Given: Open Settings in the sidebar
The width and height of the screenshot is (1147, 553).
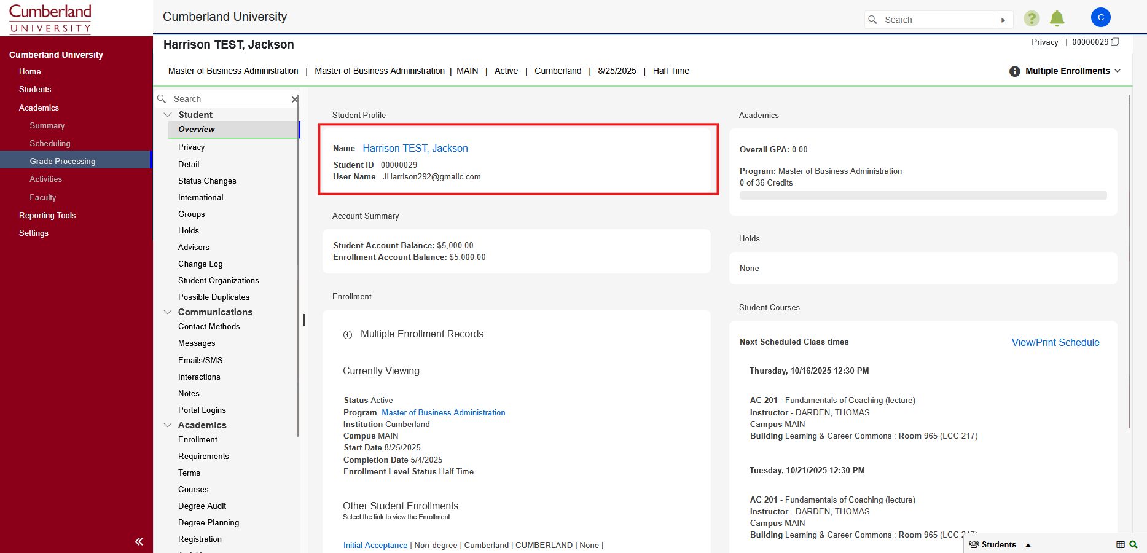Looking at the screenshot, I should click(34, 233).
